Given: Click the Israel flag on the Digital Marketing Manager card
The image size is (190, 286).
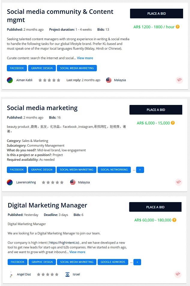Looking at the screenshot, I should [x=67, y=274].
